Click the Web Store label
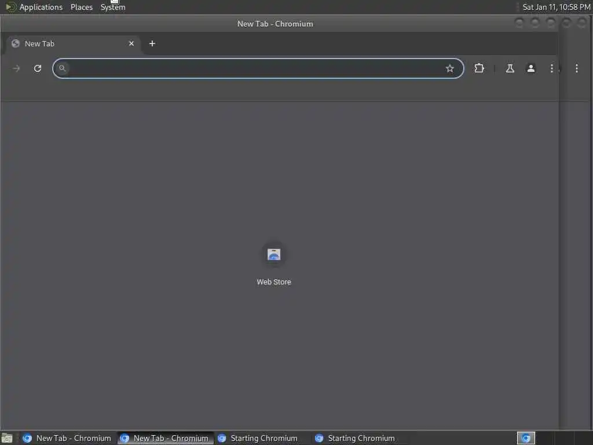This screenshot has height=445, width=593. click(x=274, y=282)
